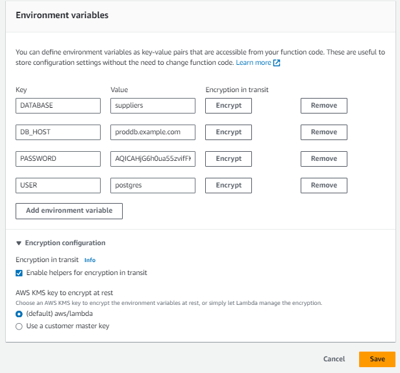Image resolution: width=400 pixels, height=373 pixels.
Task: Click Add environment variable button
Action: click(69, 211)
